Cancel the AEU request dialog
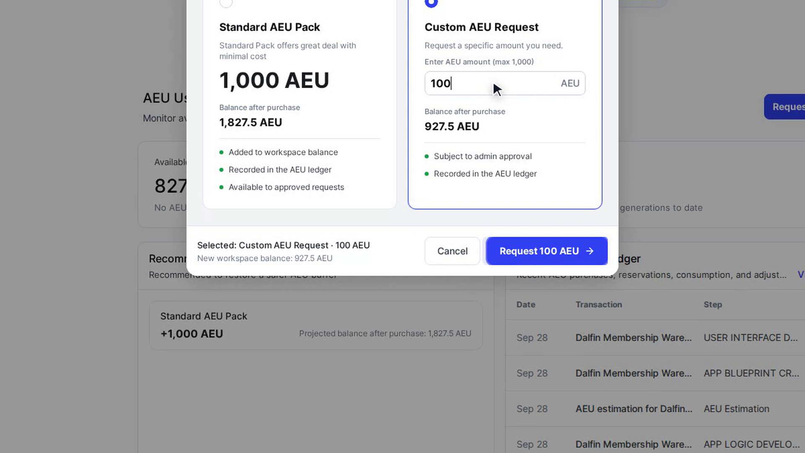Screen dimensions: 805x453 click(x=452, y=251)
